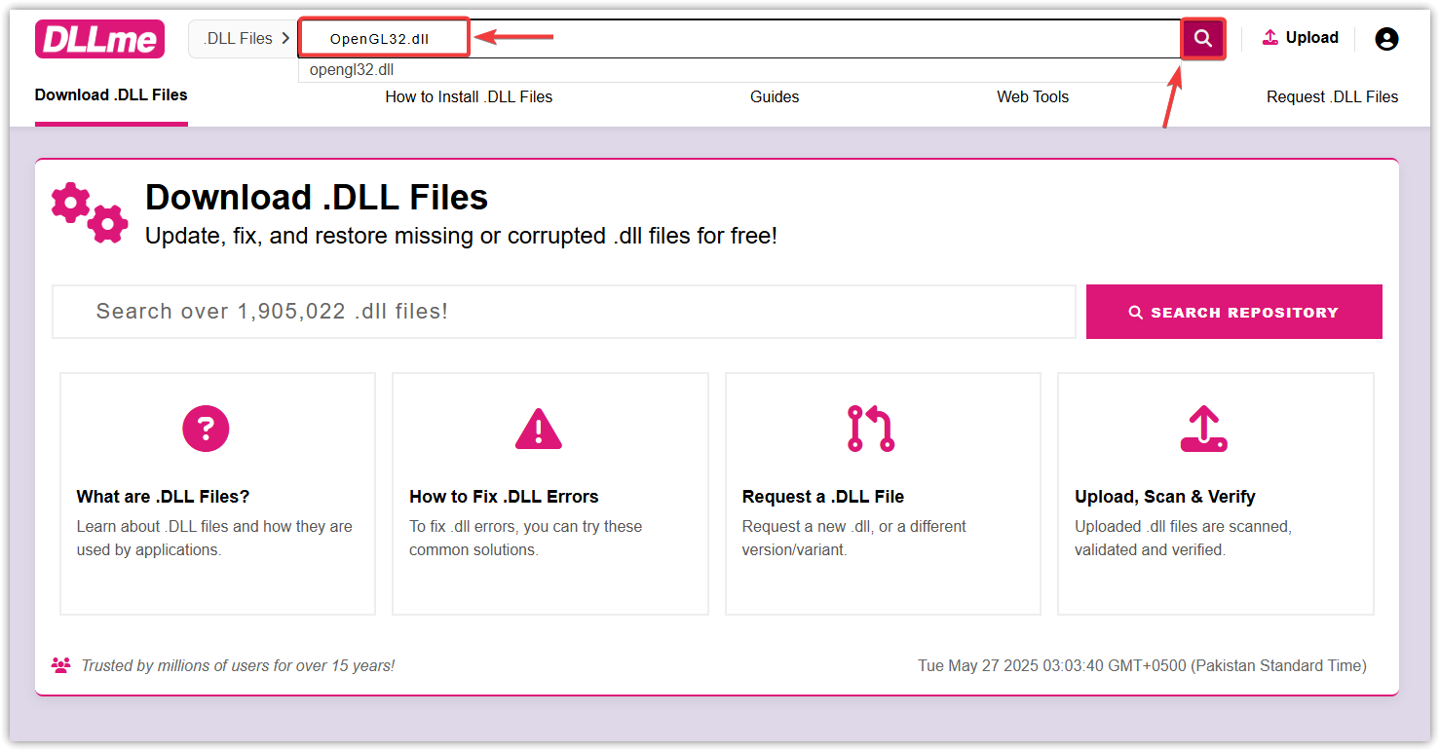Click the upload tray icon in card

click(1203, 429)
